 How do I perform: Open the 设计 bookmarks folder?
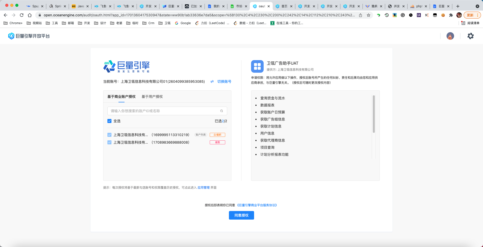pos(100,23)
